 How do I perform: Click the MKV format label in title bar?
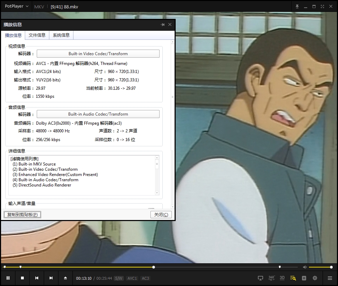click(39, 7)
